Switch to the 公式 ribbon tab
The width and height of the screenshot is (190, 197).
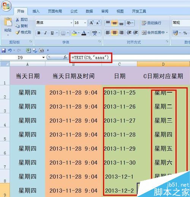click(74, 11)
